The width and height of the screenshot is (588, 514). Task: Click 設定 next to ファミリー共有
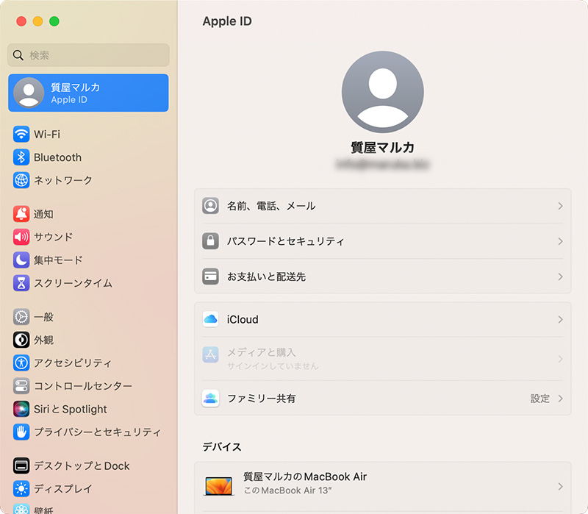coord(540,399)
